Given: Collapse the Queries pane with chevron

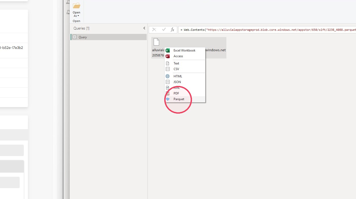Looking at the screenshot, I should pos(144,28).
